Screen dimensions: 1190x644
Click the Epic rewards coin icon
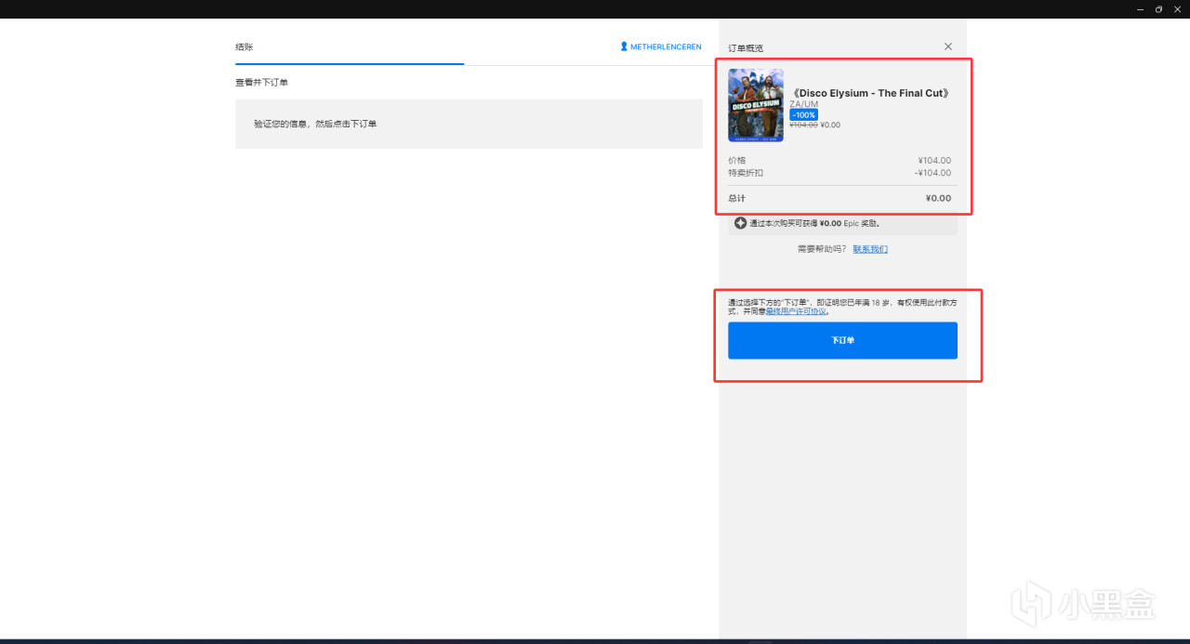point(741,223)
